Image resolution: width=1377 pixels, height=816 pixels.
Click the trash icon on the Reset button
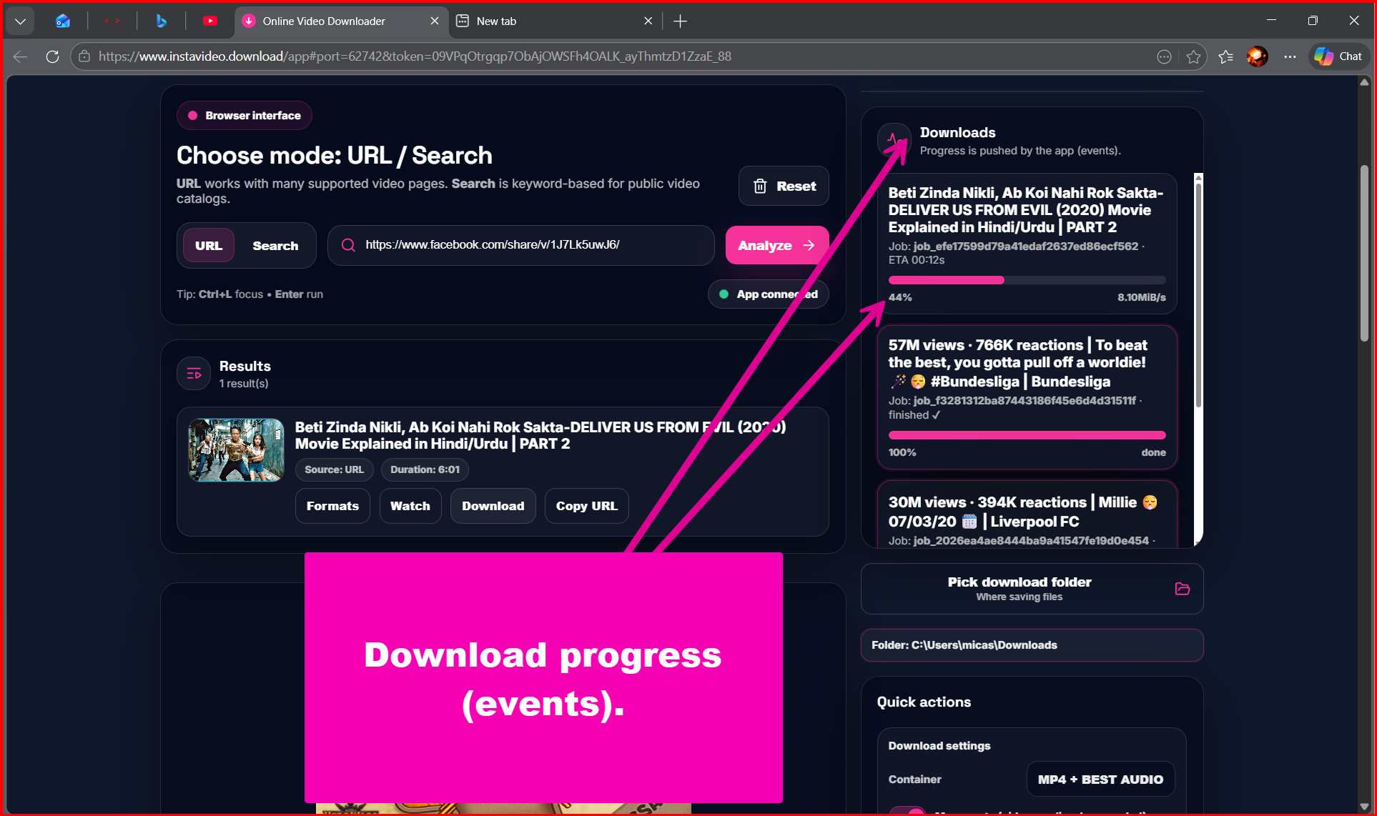tap(759, 186)
